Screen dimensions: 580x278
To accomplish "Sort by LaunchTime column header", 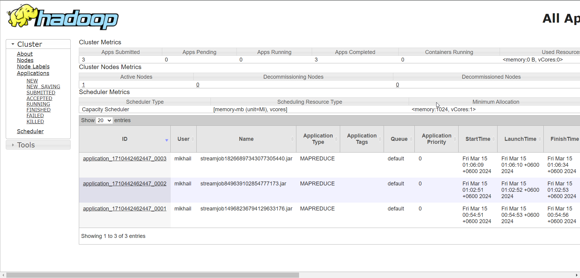I will 520,139.
